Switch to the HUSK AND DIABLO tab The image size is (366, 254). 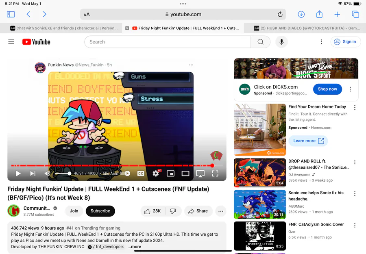[x=305, y=28]
